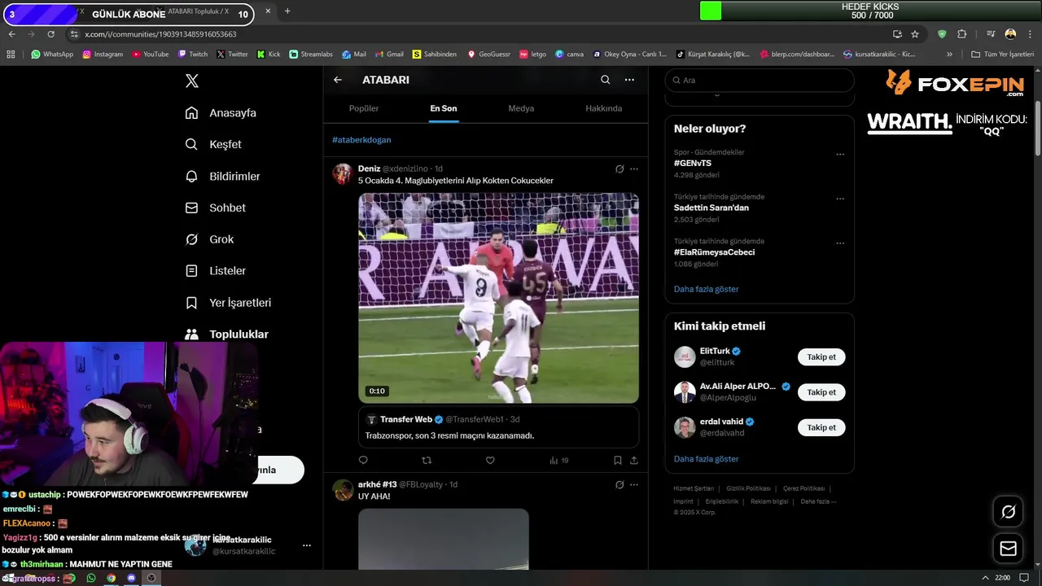
Task: Click the browser back arrow
Action: click(x=11, y=34)
